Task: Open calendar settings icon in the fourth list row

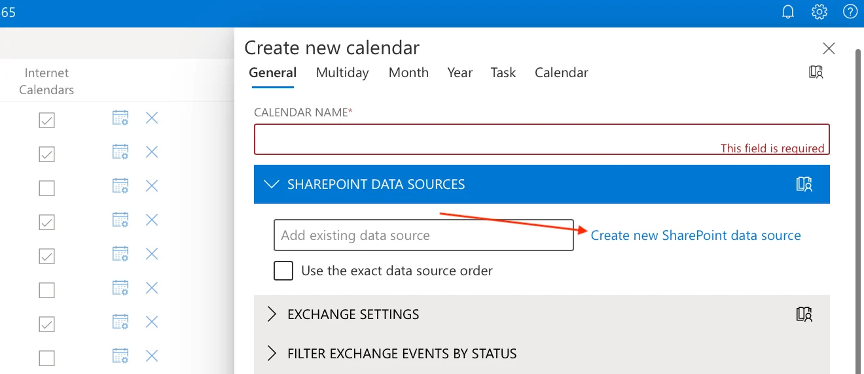Action: [x=120, y=220]
